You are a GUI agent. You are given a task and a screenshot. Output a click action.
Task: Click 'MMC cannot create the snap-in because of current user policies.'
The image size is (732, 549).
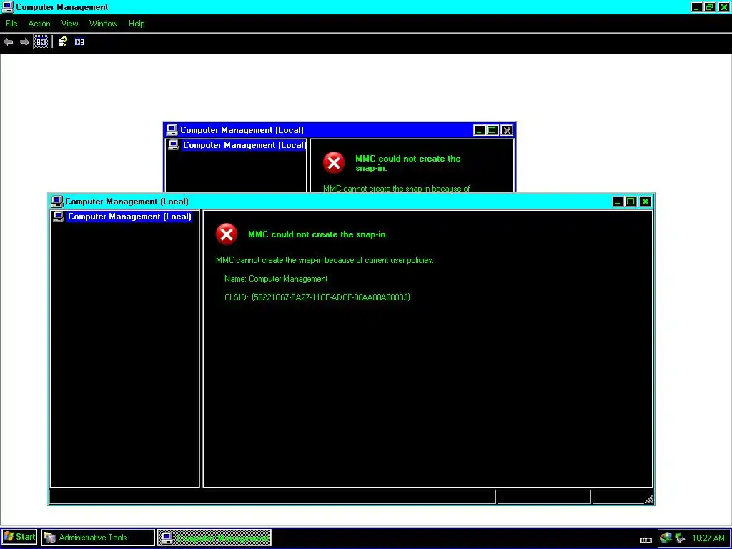325,260
